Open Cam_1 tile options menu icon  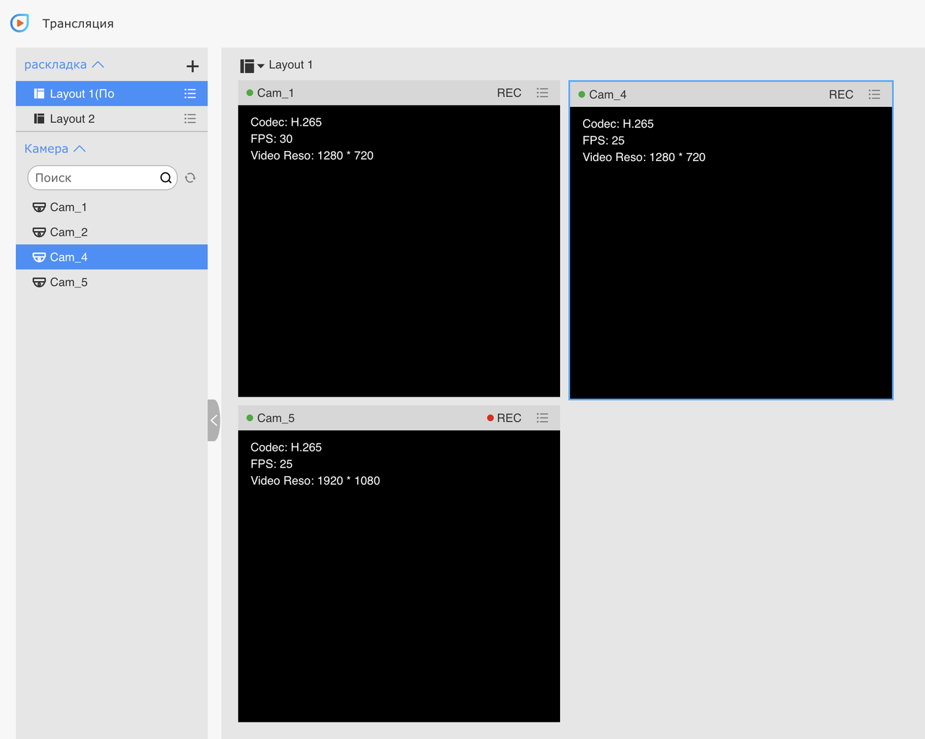pos(543,93)
